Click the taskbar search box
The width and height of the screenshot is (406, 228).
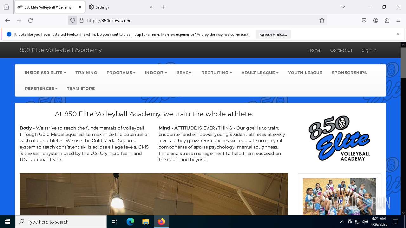pyautogui.click(x=61, y=222)
